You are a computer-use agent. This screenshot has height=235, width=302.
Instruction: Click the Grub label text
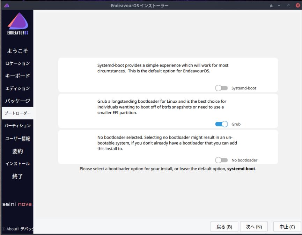tap(236, 124)
